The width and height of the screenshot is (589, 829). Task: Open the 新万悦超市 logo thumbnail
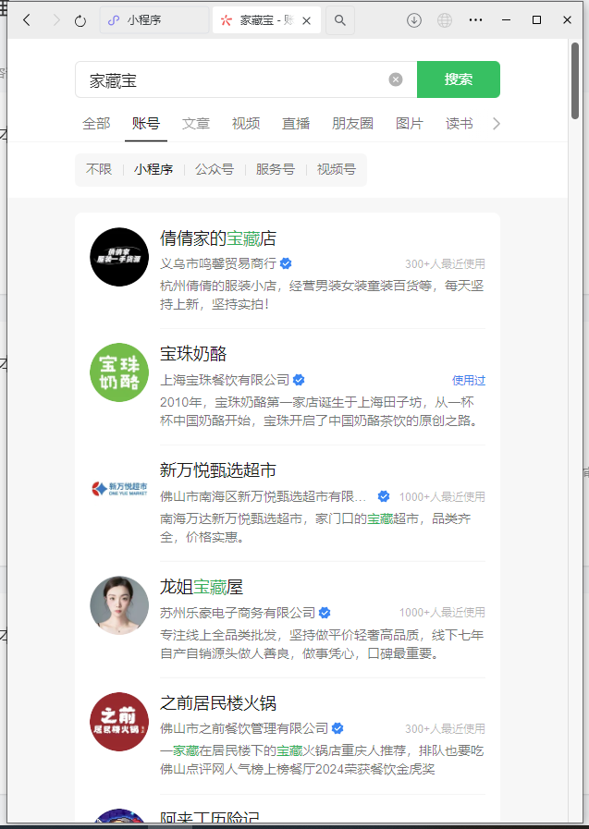coord(119,489)
